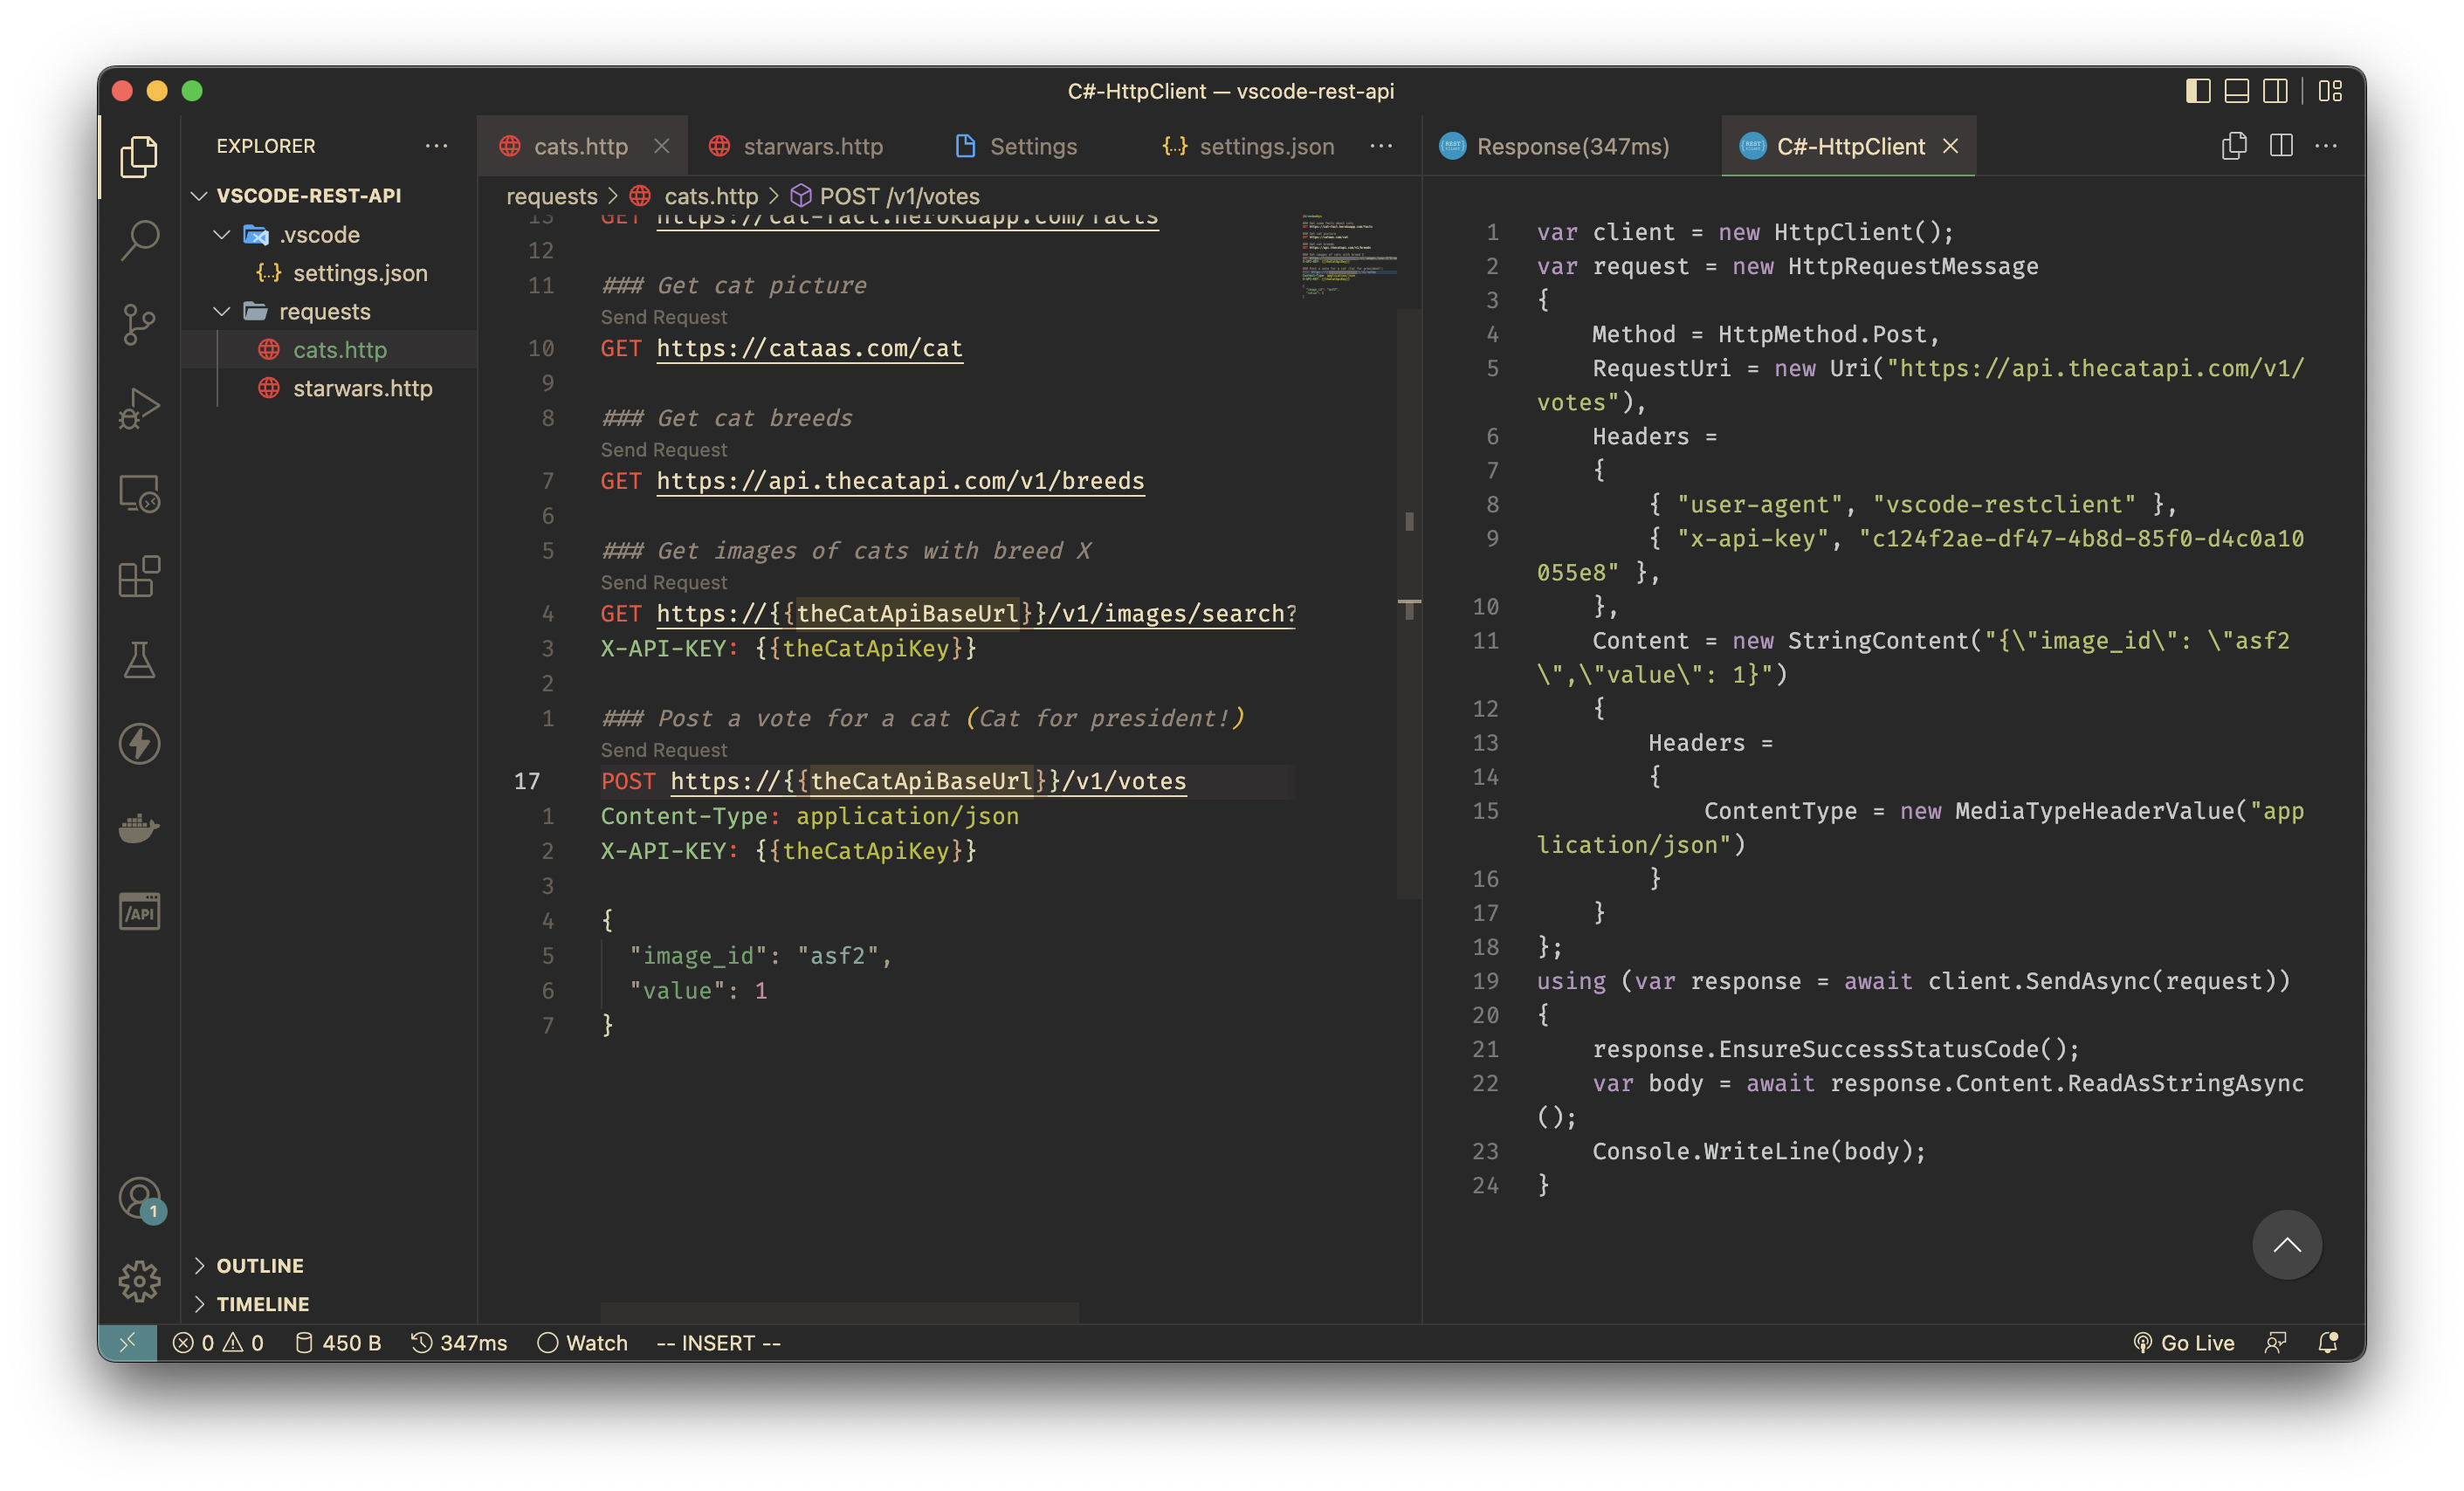The image size is (2464, 1491).
Task: Click the api.thecatapi.com/v1/breeds URL
Action: 900,481
